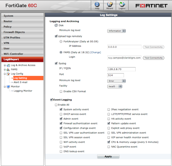The height and width of the screenshot is (166, 172).
Task: Toggle Firewall authentication event checkbox
Action: (x=61, y=123)
